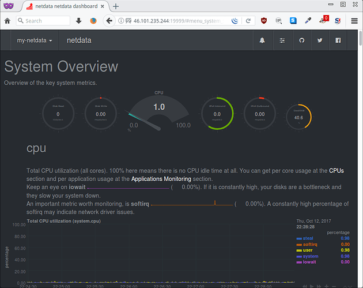Open dashboard settings sliders icon
Image resolution: width=363 pixels, height=288 pixels.
(x=282, y=41)
